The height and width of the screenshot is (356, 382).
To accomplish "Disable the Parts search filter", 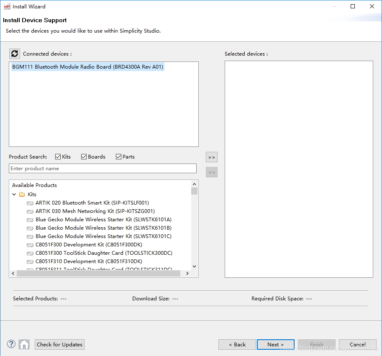I will point(118,157).
